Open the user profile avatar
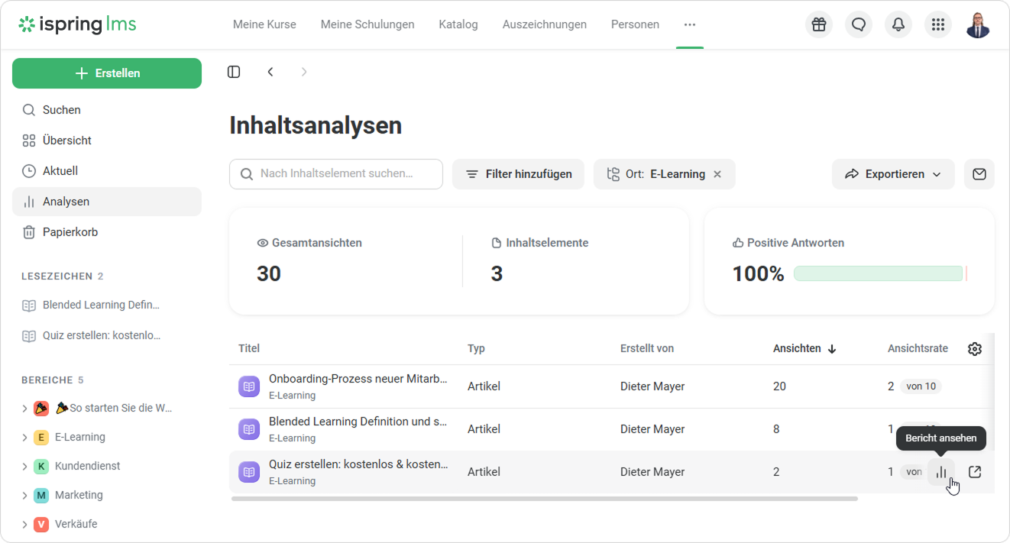Viewport: 1010px width, 543px height. pyautogui.click(x=978, y=24)
